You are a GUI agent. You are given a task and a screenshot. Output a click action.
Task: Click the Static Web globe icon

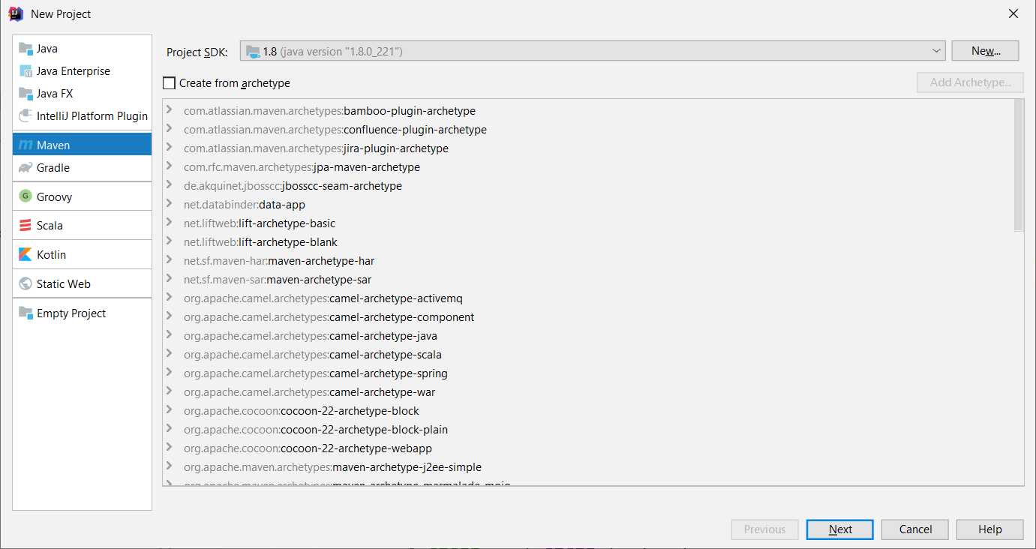coord(26,284)
